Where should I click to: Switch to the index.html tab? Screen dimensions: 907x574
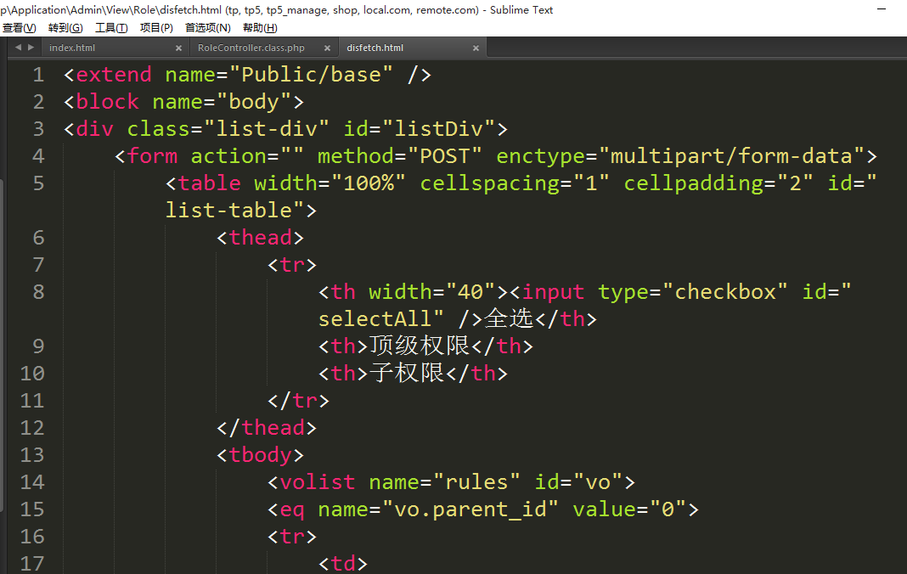coord(72,48)
